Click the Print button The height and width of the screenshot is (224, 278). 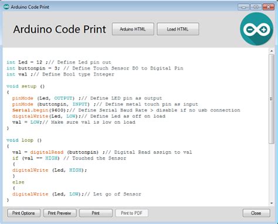96,213
